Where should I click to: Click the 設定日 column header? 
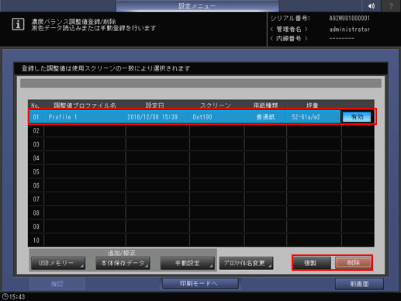(154, 106)
